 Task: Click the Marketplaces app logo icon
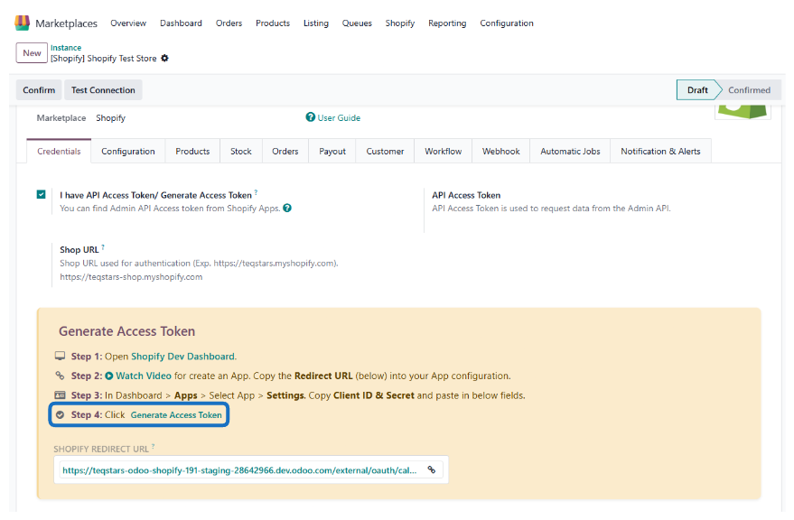pos(23,23)
